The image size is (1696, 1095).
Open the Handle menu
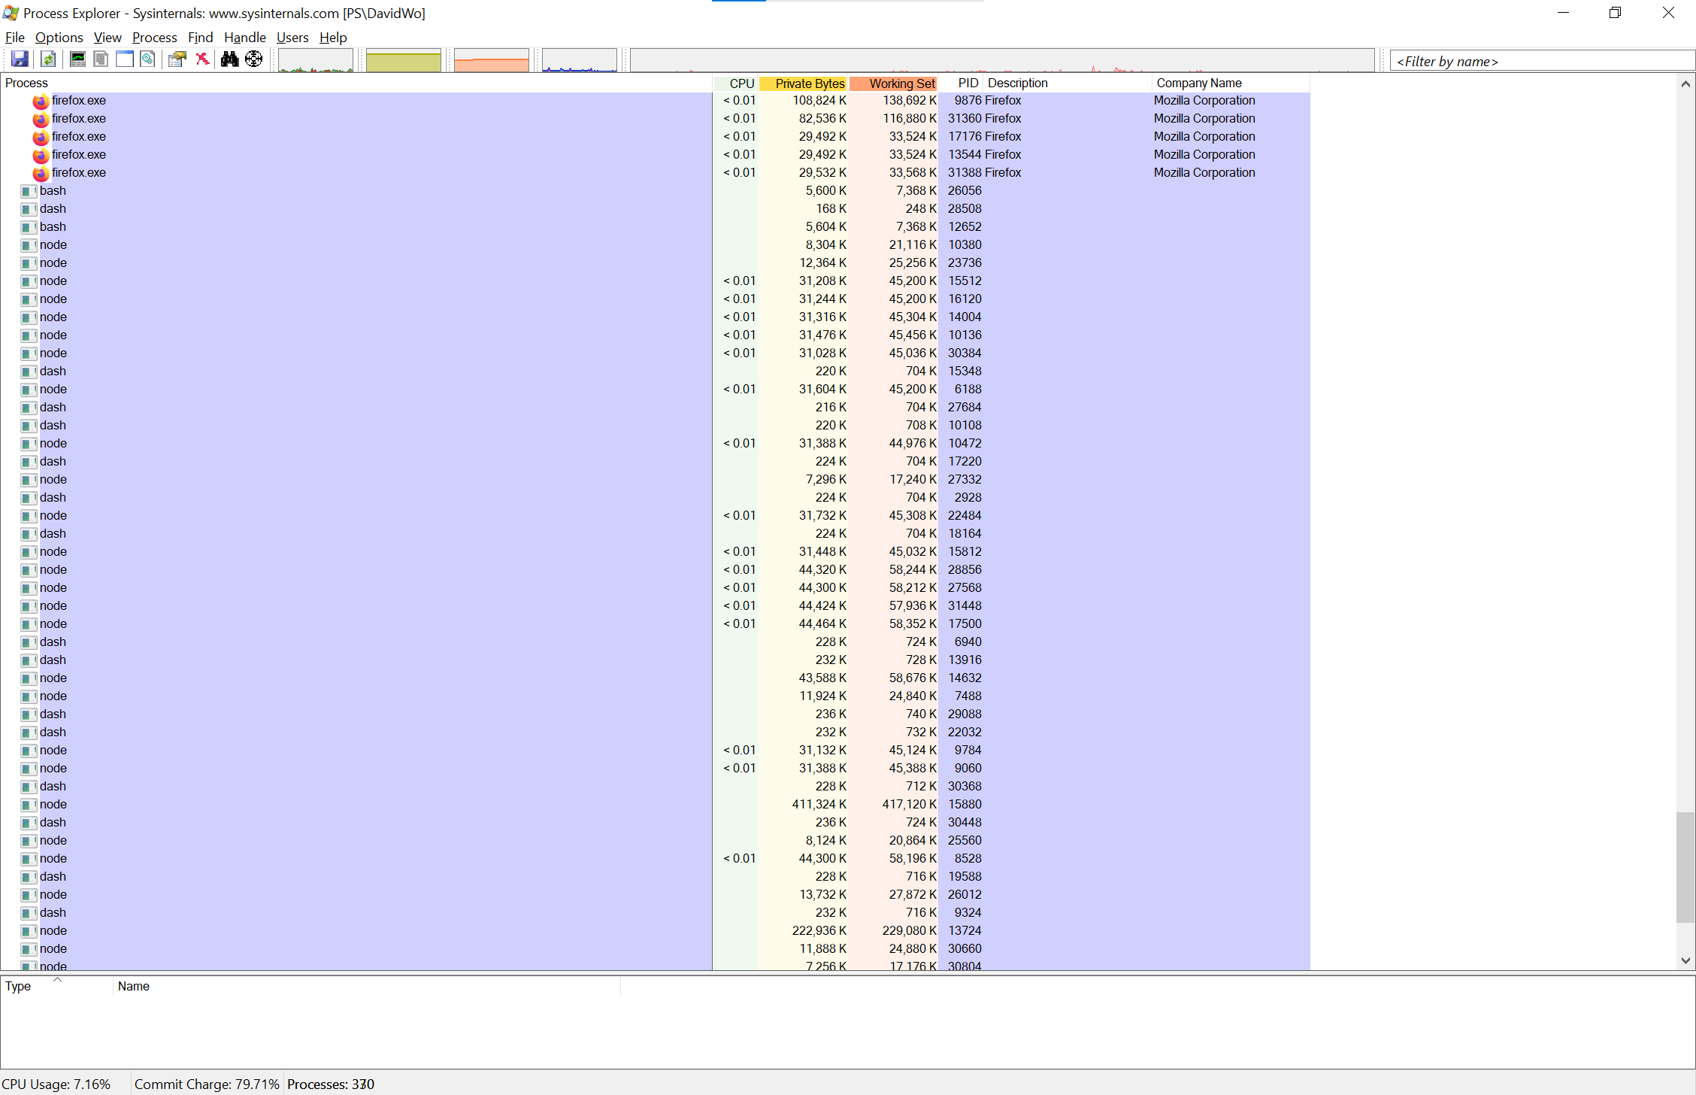coord(245,38)
